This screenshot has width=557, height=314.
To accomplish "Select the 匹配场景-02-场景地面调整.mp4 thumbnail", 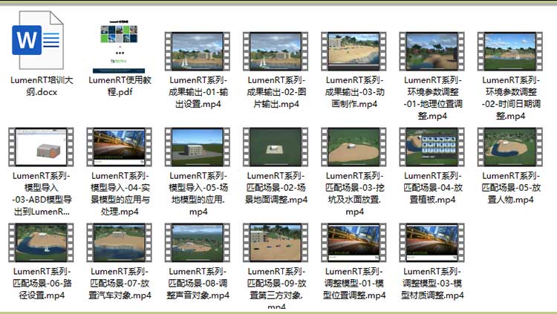I will pyautogui.click(x=276, y=147).
